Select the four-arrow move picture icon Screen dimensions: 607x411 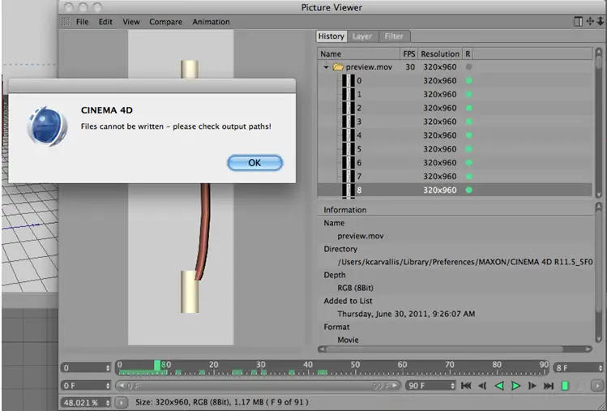pyautogui.click(x=590, y=22)
